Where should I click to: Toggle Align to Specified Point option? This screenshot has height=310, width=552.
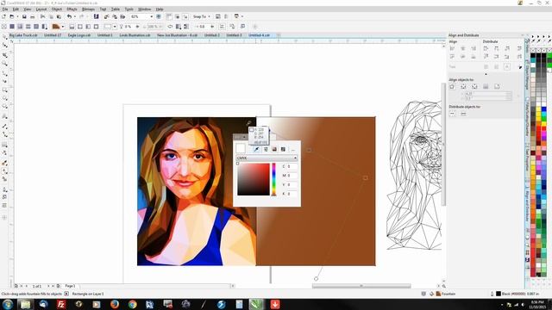pos(497,86)
